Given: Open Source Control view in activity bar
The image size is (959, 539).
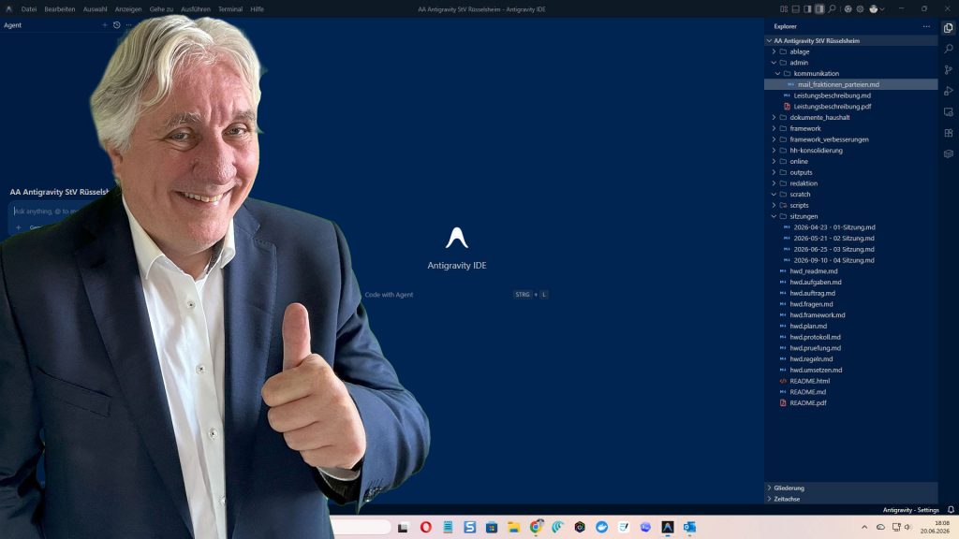Looking at the screenshot, I should pyautogui.click(x=948, y=69).
